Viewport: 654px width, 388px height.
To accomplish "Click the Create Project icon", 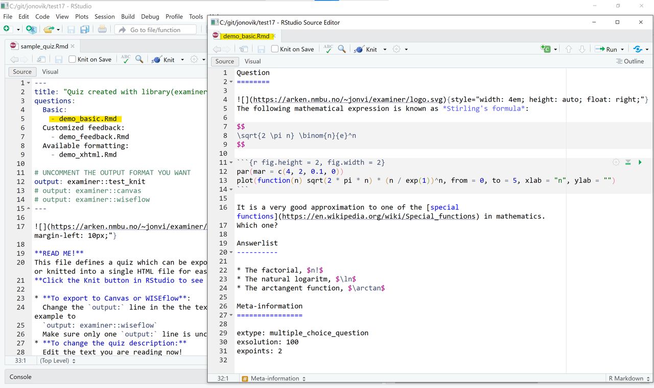I will click(x=31, y=30).
